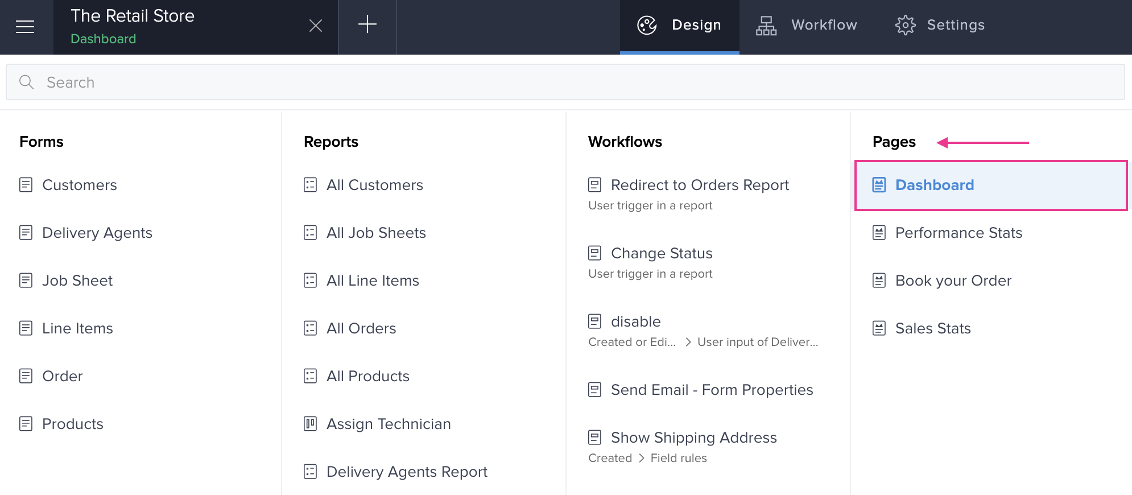Select the Sales Stats page
Image resolution: width=1132 pixels, height=495 pixels.
(932, 328)
